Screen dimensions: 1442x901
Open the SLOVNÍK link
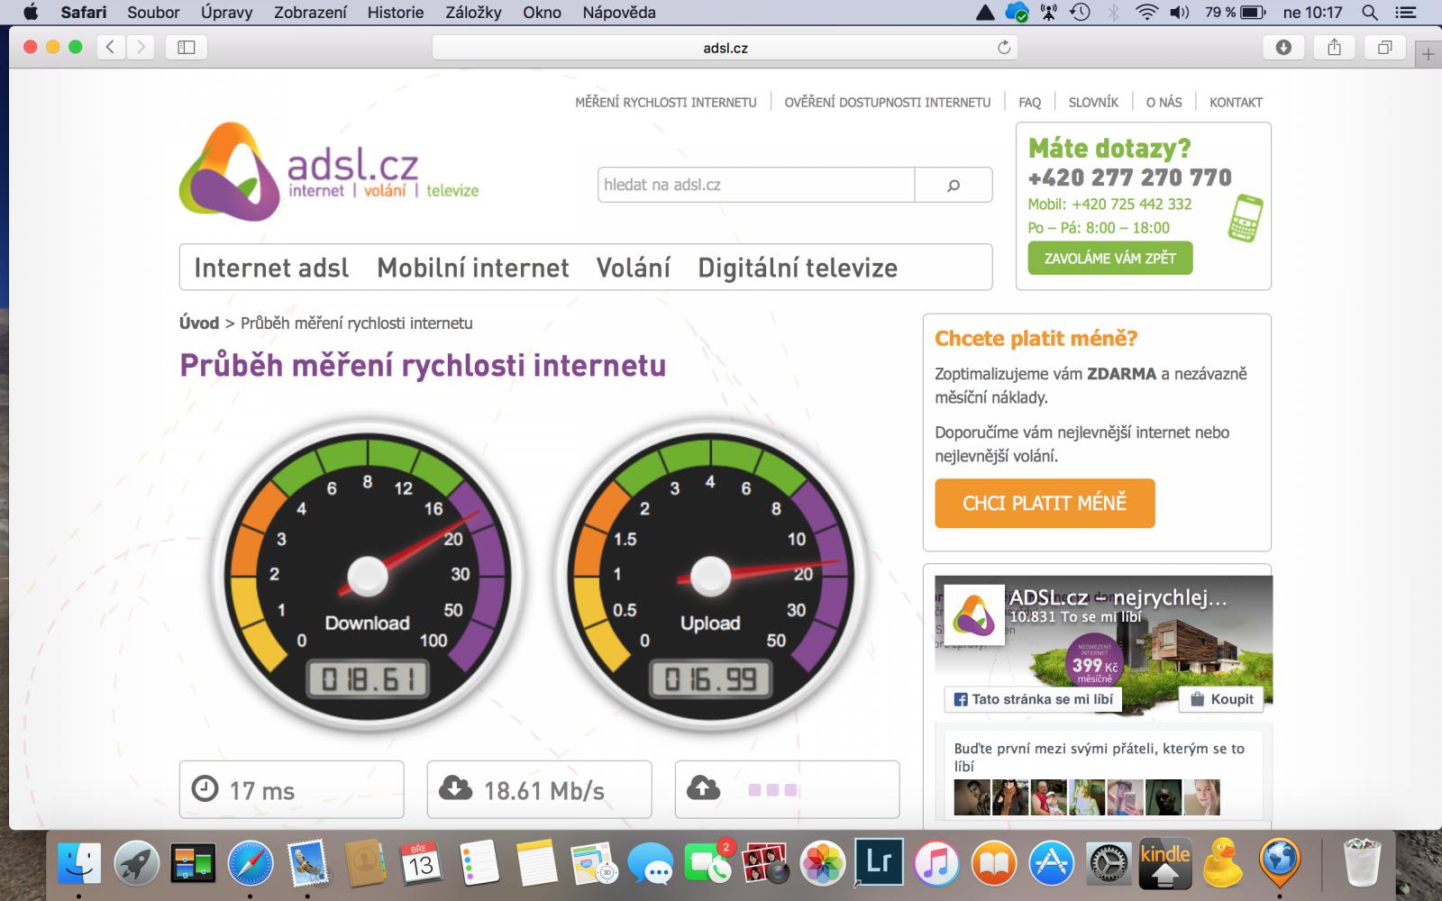tap(1092, 103)
